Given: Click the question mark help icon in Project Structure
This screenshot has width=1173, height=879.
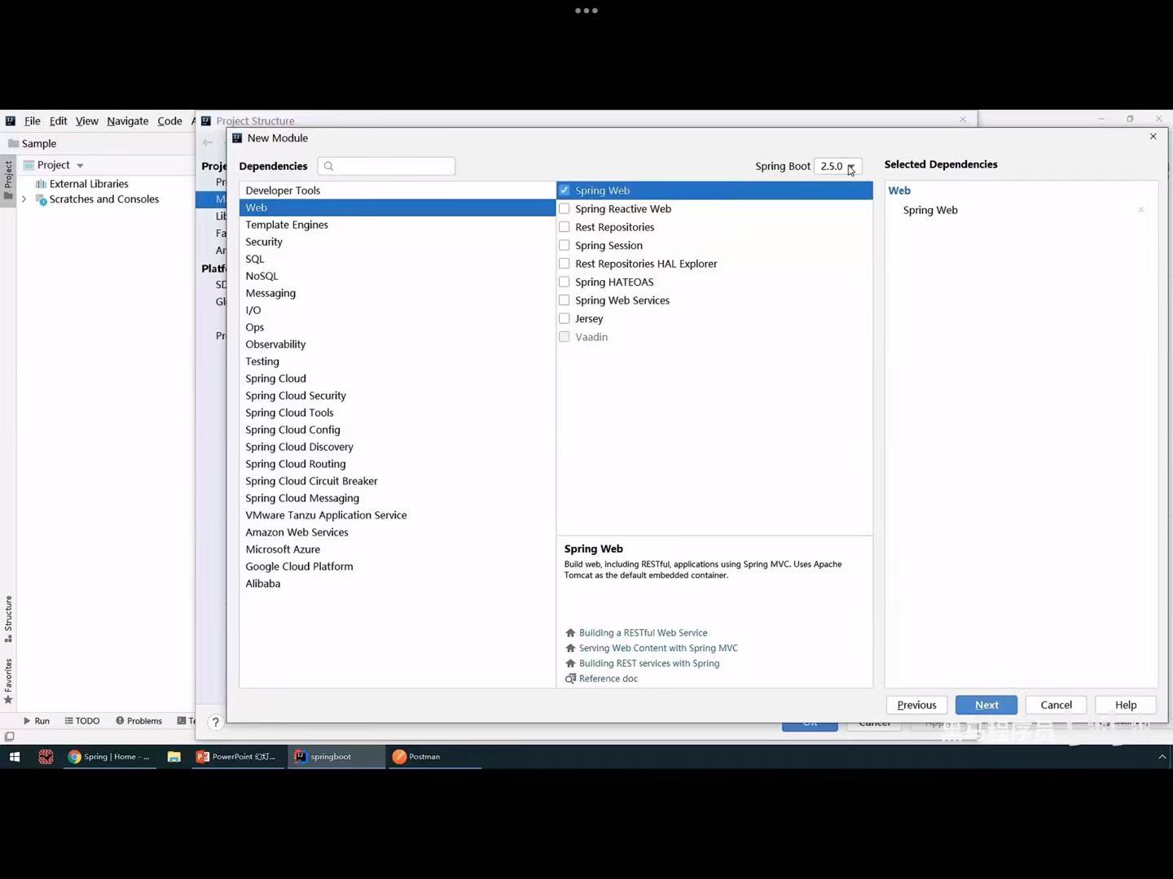Looking at the screenshot, I should pos(215,722).
